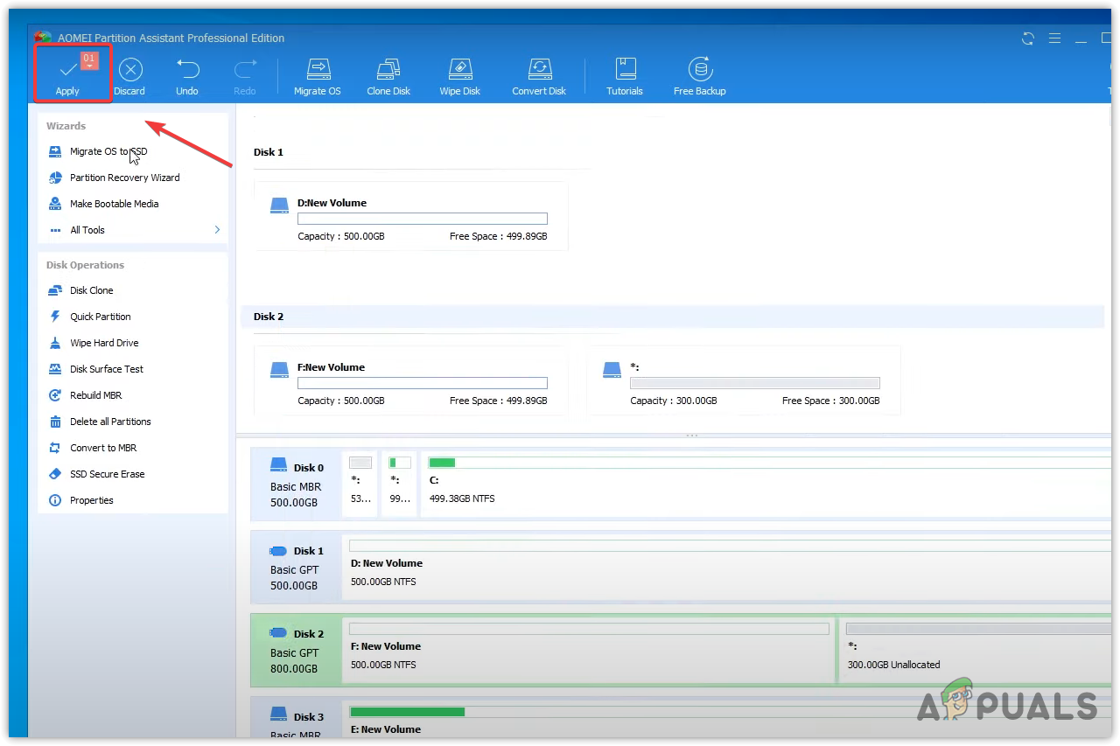The width and height of the screenshot is (1120, 746).
Task: Click the pane splitter handle dots
Action: pos(691,436)
